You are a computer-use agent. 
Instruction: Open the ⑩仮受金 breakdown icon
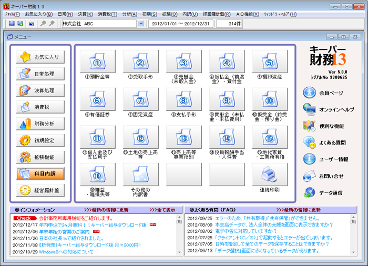pyautogui.click(x=270, y=99)
